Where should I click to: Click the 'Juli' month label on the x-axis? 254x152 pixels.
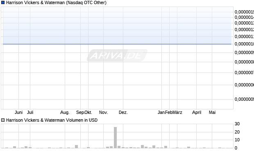(30, 112)
